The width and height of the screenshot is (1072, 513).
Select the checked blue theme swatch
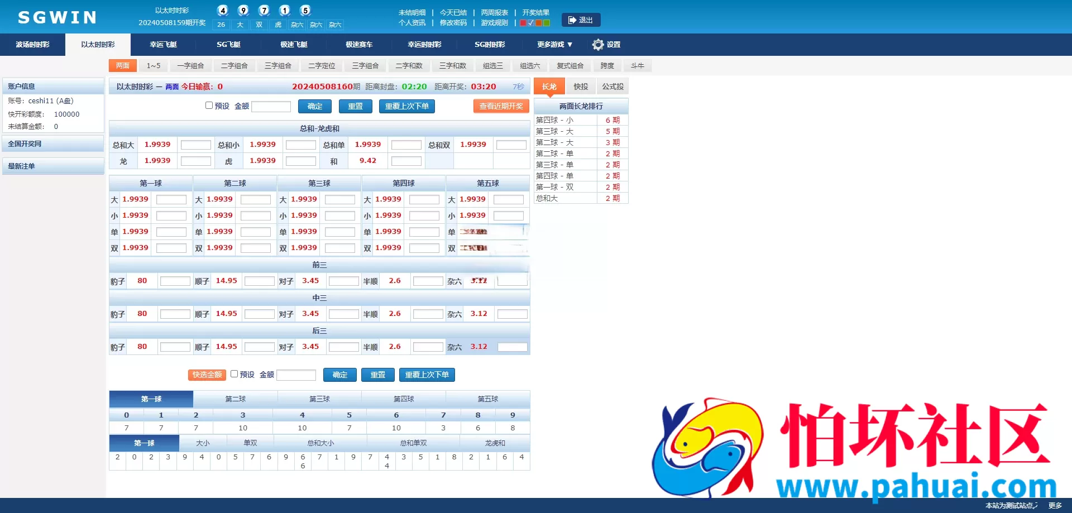[531, 23]
